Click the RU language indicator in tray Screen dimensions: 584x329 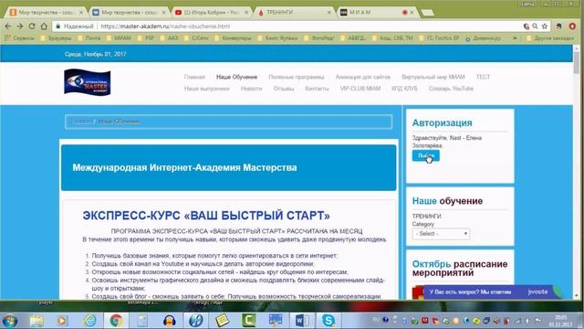pos(376,320)
